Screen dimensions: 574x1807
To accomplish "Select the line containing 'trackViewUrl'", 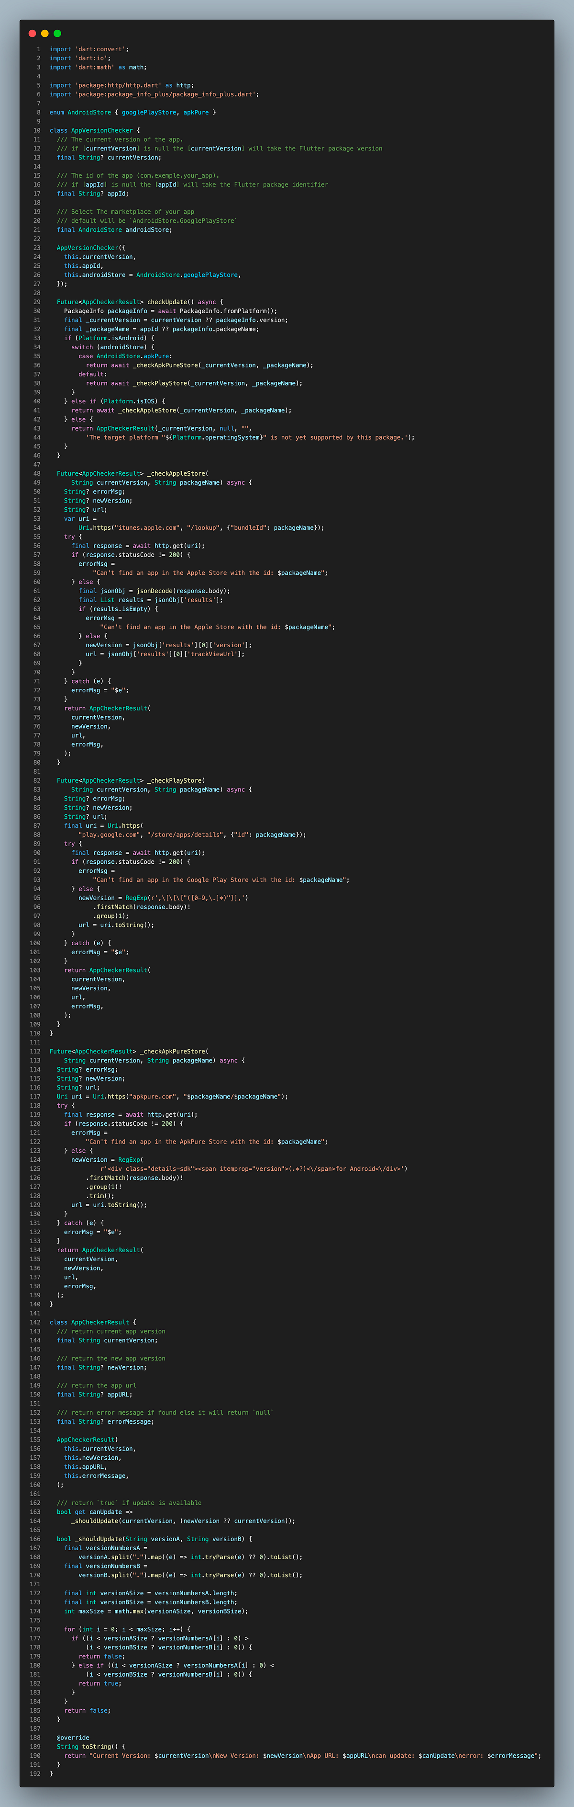I will pos(165,654).
